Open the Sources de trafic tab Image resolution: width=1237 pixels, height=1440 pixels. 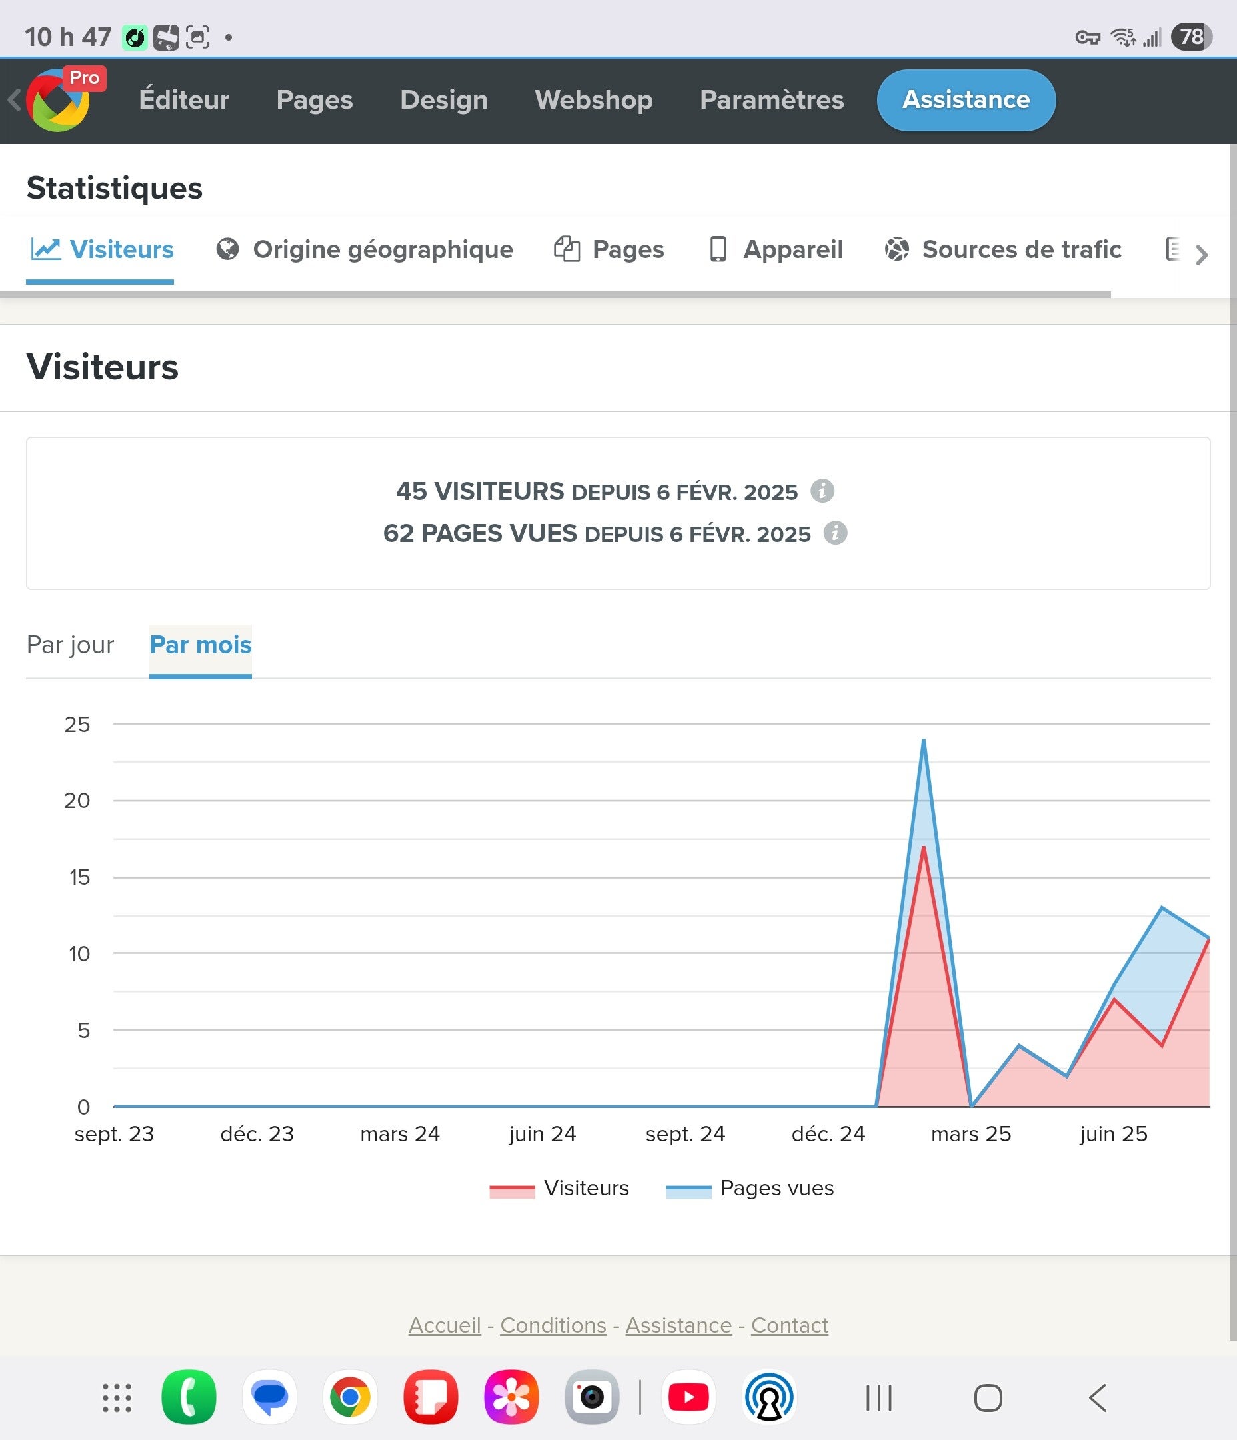pyautogui.click(x=1003, y=249)
